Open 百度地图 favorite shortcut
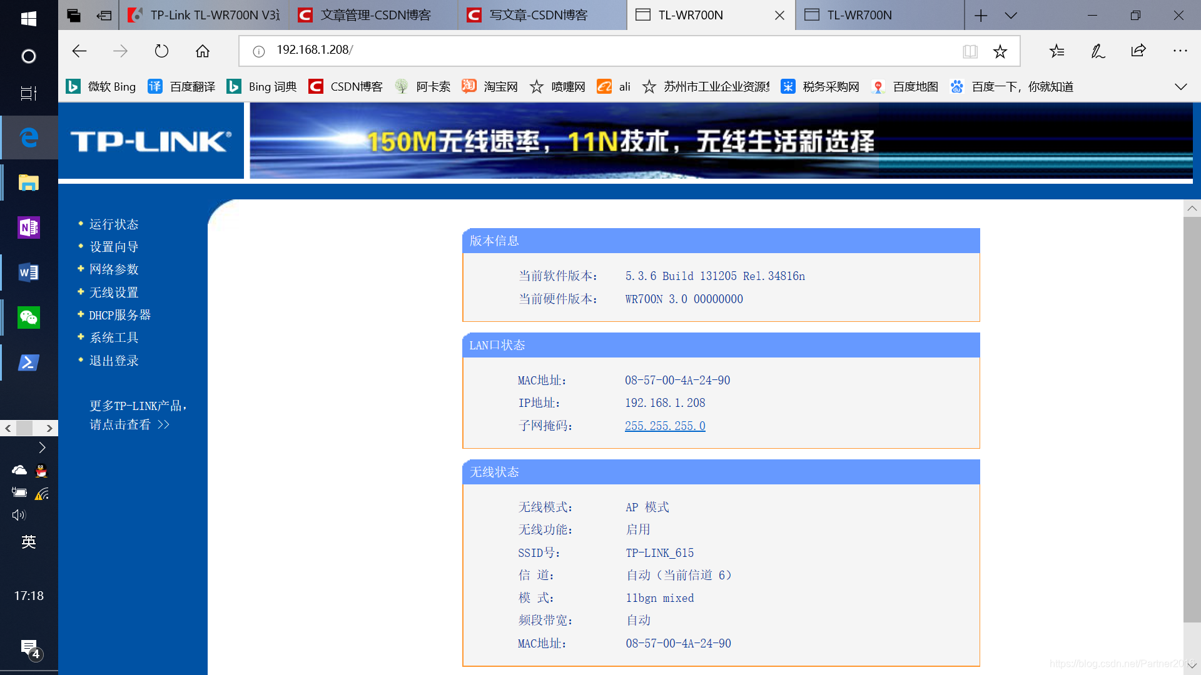Viewport: 1201px width, 675px height. tap(915, 86)
